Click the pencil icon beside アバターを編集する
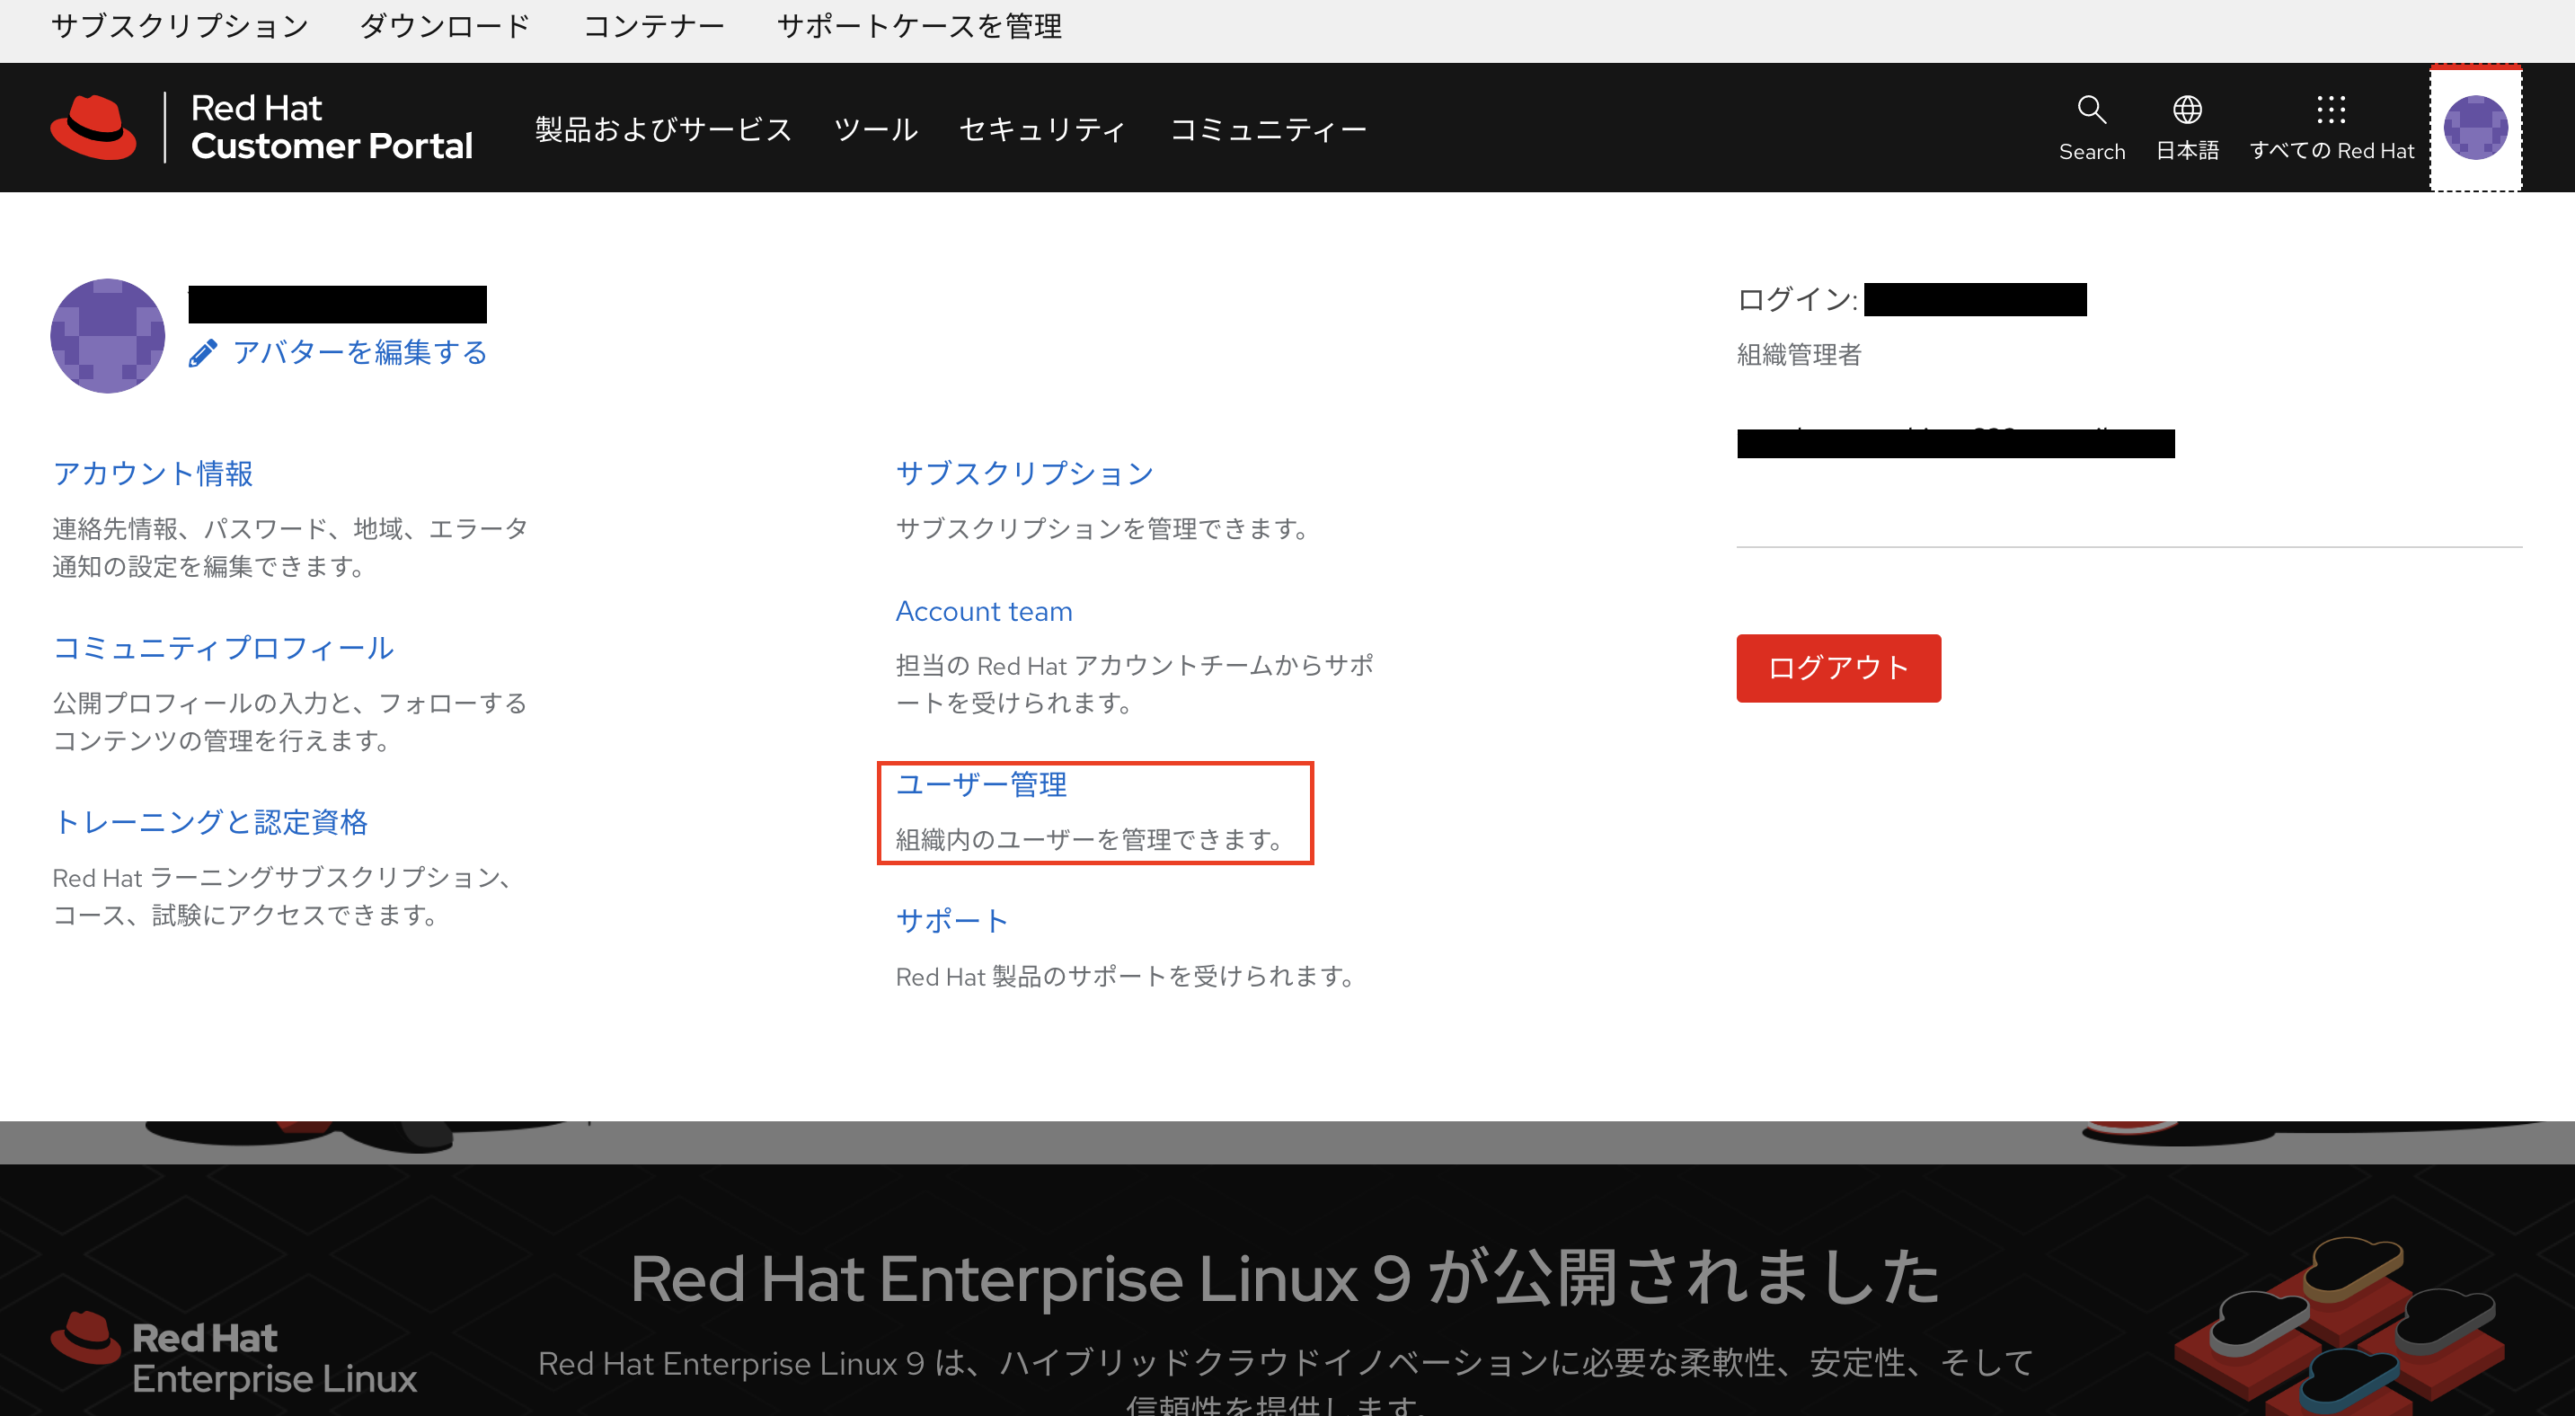This screenshot has height=1416, width=2575. (x=204, y=351)
